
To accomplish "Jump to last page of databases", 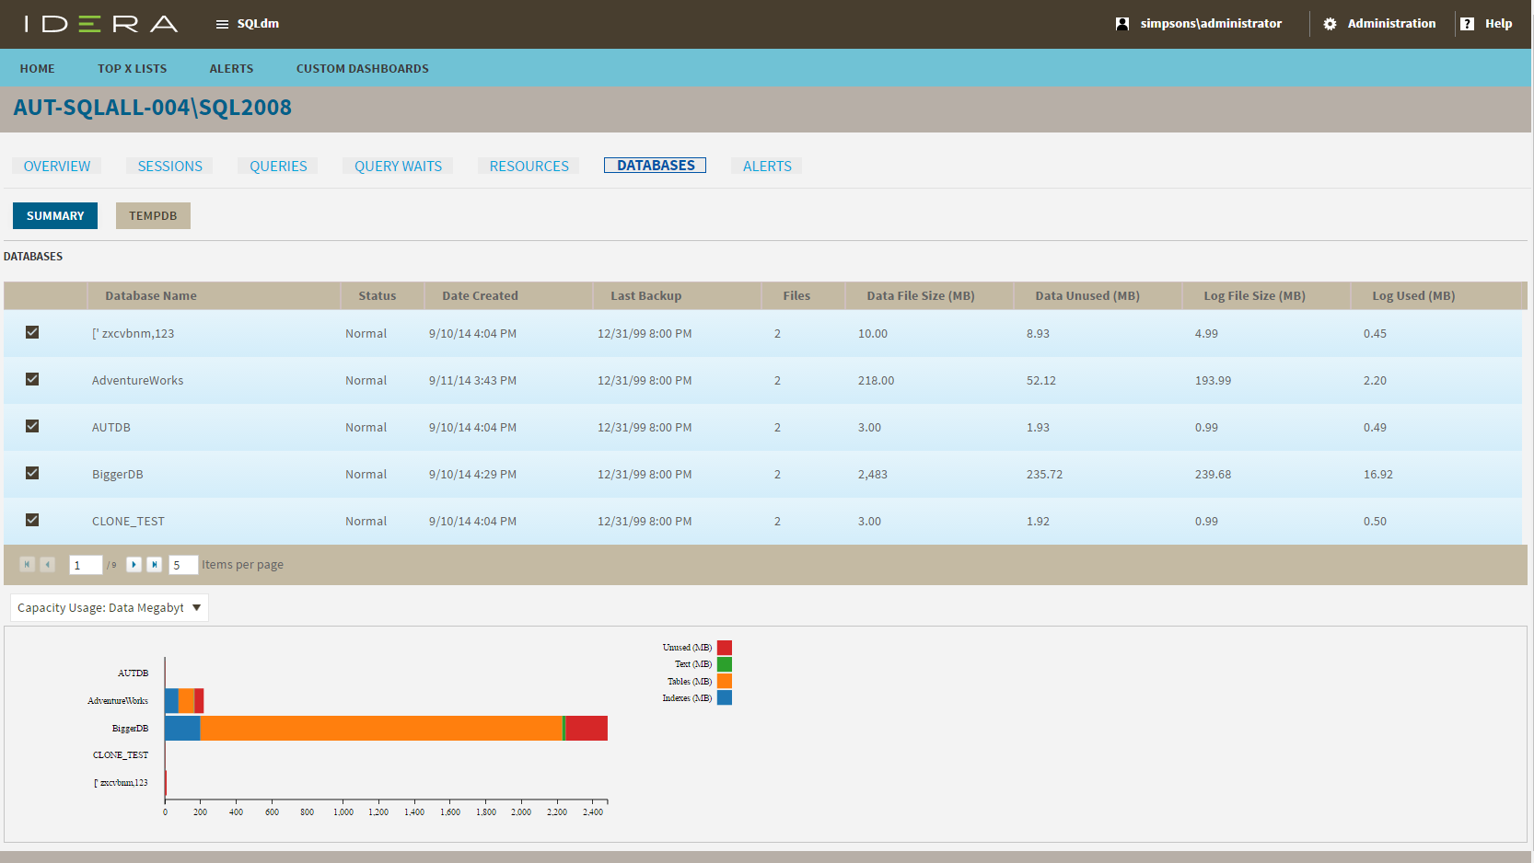I will [x=155, y=565].
